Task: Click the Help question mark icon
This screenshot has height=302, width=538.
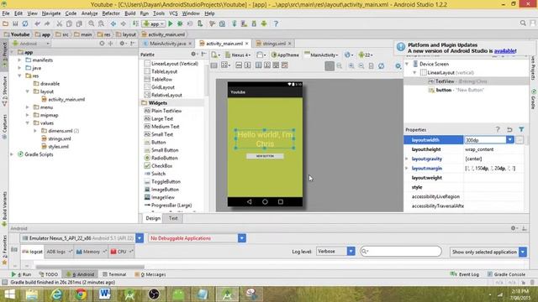Action: (276, 23)
